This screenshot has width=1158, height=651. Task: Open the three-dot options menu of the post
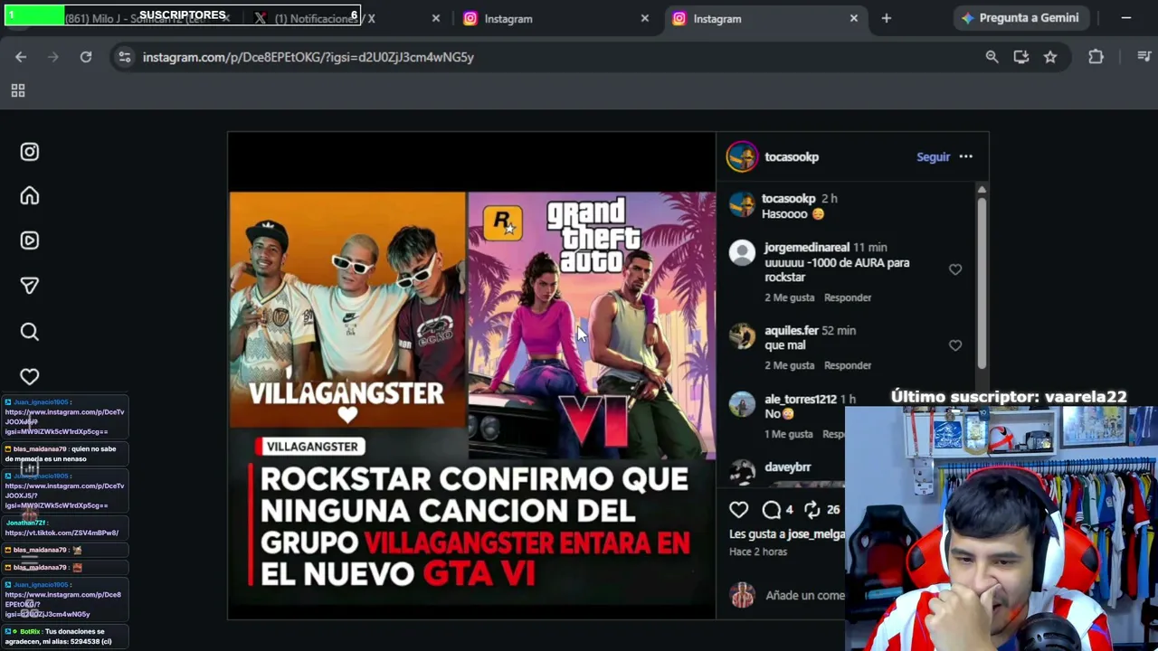point(966,156)
